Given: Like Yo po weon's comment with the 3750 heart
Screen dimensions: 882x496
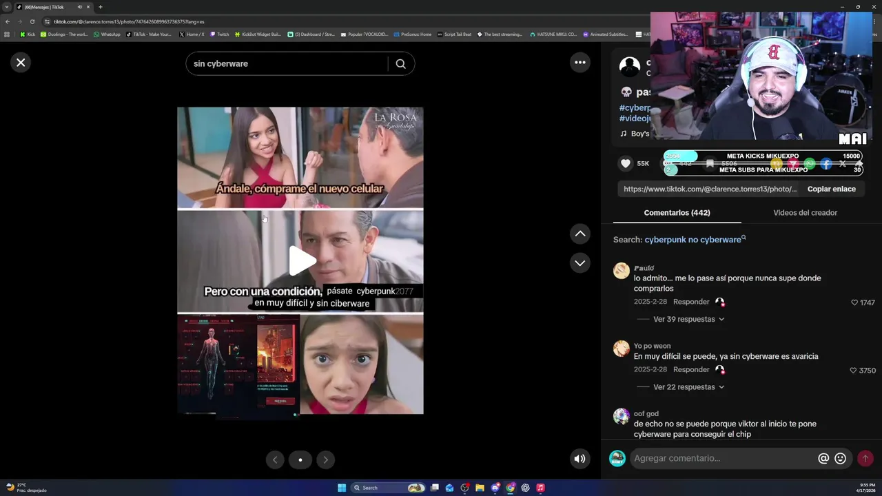Looking at the screenshot, I should click(854, 371).
